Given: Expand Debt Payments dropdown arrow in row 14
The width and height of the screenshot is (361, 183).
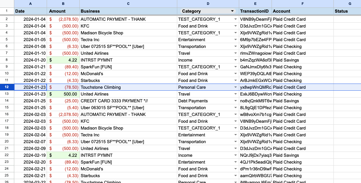Looking at the screenshot, I should point(236,101).
